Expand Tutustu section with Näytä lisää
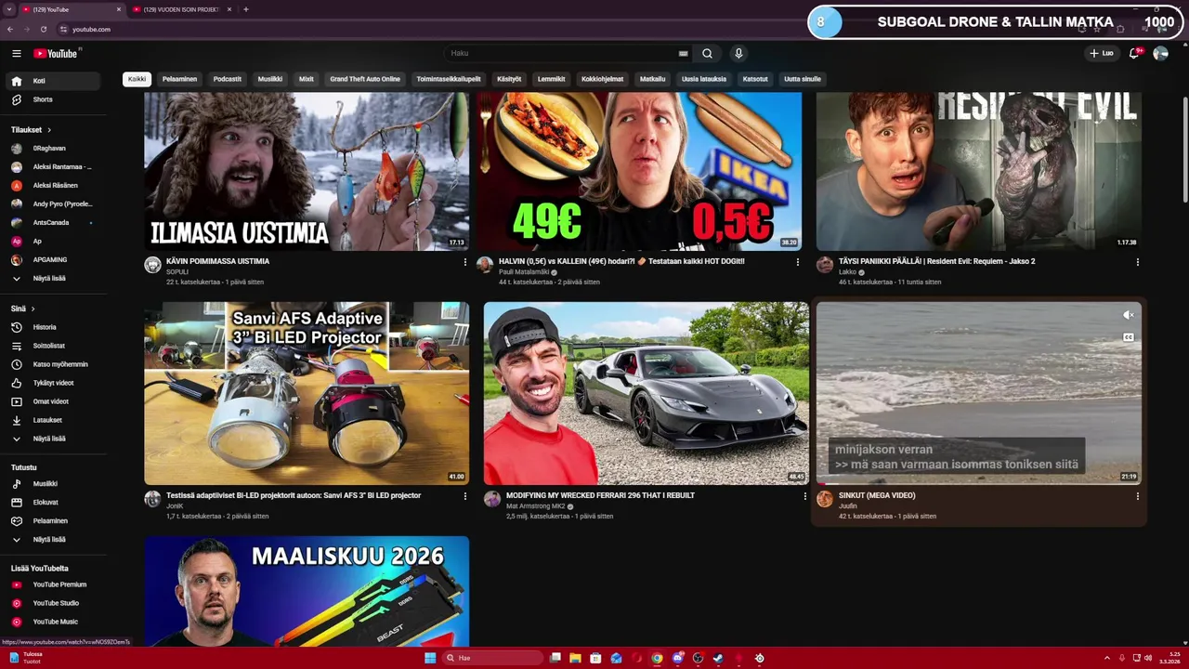The image size is (1189, 669). click(52, 539)
